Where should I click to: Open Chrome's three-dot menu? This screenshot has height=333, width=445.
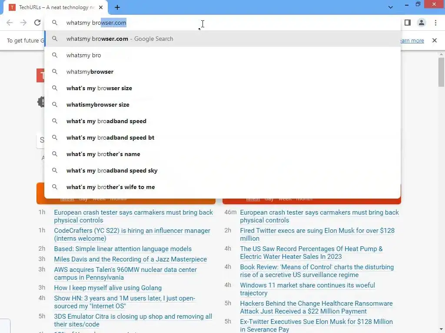pos(435,23)
